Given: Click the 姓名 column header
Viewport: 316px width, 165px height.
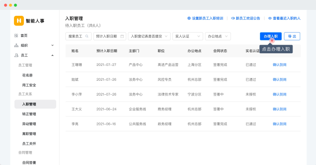Looking at the screenshot, I should pos(75,50).
